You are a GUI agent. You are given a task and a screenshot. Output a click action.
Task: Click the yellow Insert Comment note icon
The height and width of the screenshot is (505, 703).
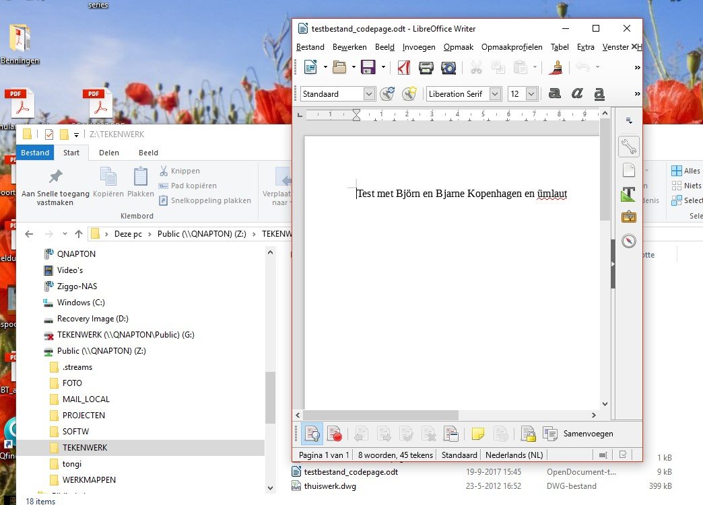[478, 434]
